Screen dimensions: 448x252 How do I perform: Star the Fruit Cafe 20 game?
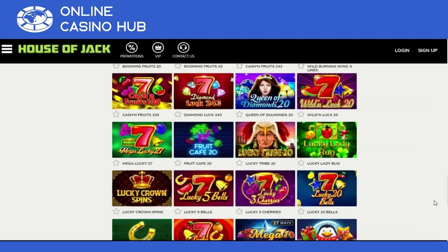pos(178,163)
